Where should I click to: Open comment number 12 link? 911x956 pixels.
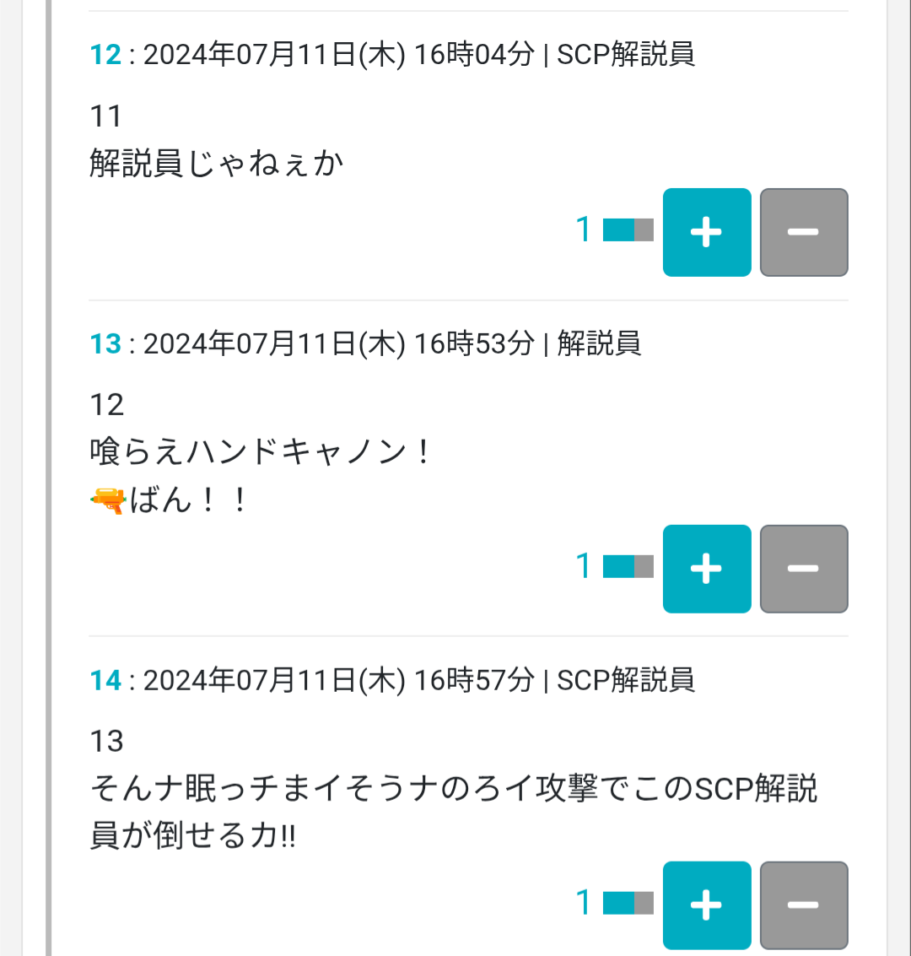(x=105, y=55)
